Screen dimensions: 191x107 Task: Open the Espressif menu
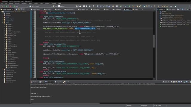click(x=47, y=3)
